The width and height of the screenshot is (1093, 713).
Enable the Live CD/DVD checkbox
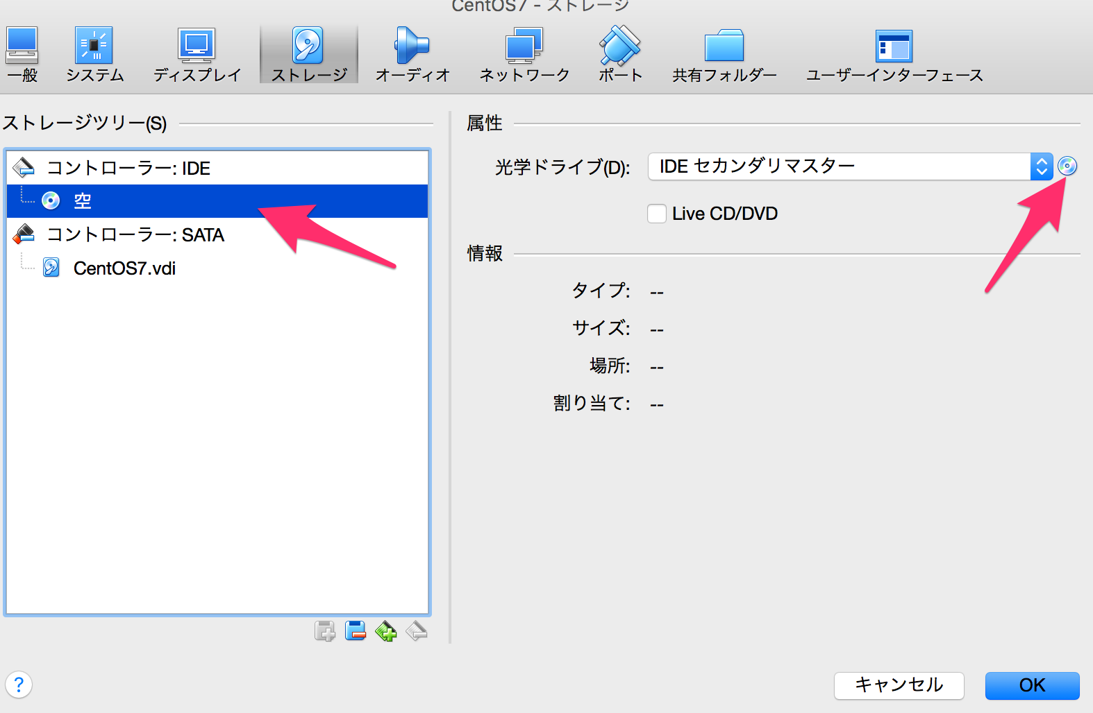(657, 214)
